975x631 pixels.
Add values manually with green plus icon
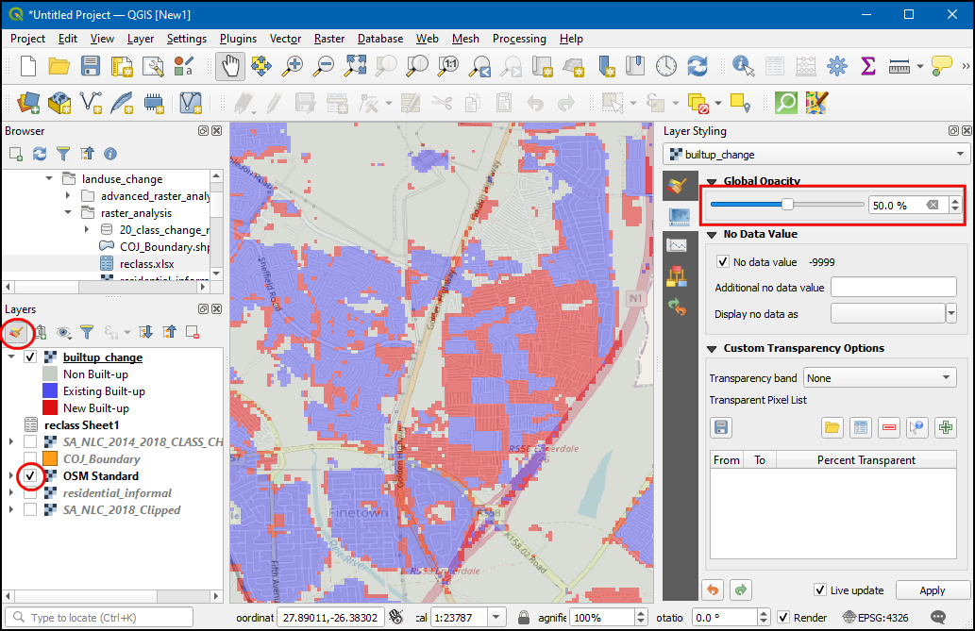[x=945, y=427]
